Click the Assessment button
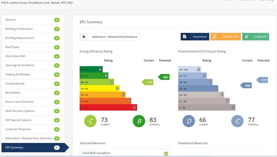Image resolution: width=277 pixels, height=157 pixels. coord(195,36)
